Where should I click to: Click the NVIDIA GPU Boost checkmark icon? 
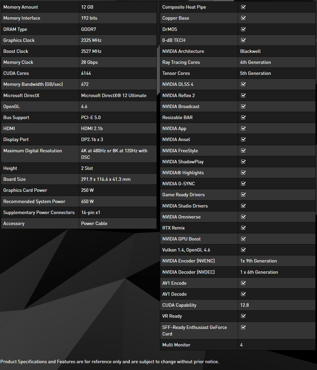tap(243, 239)
